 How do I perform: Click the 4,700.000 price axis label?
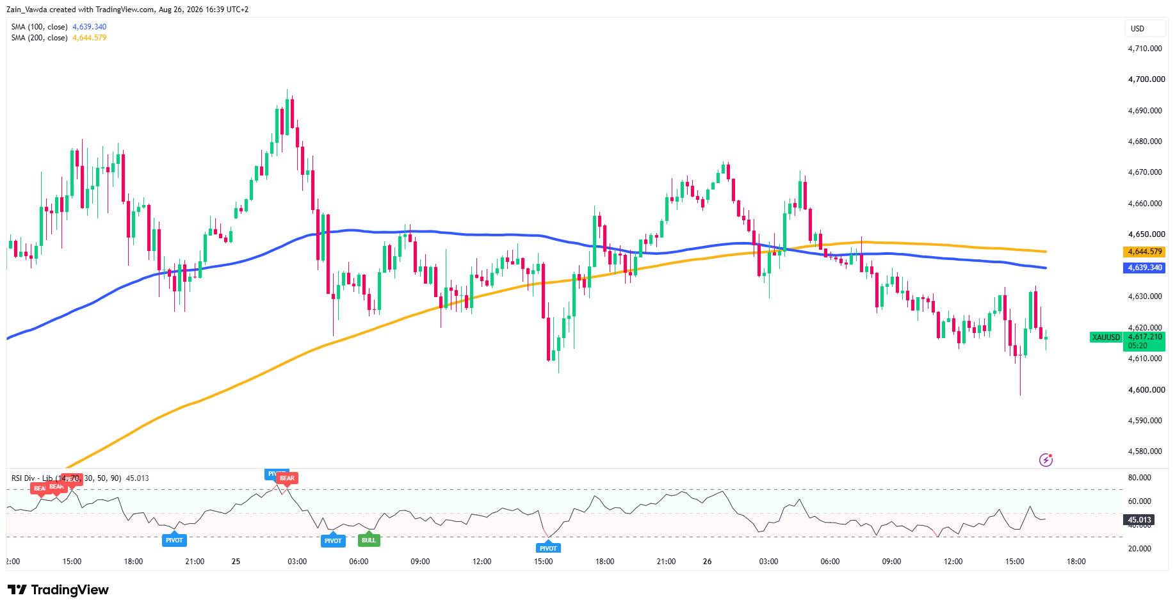tap(1146, 79)
